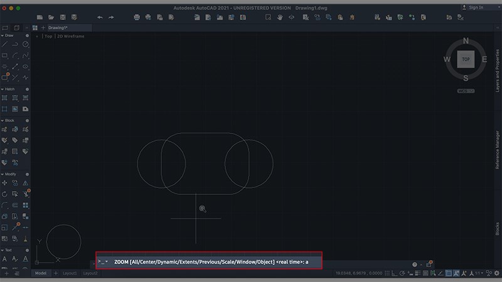502x282 pixels.
Task: Open the drawing tabs grid view icon
Action: pyautogui.click(x=35, y=28)
